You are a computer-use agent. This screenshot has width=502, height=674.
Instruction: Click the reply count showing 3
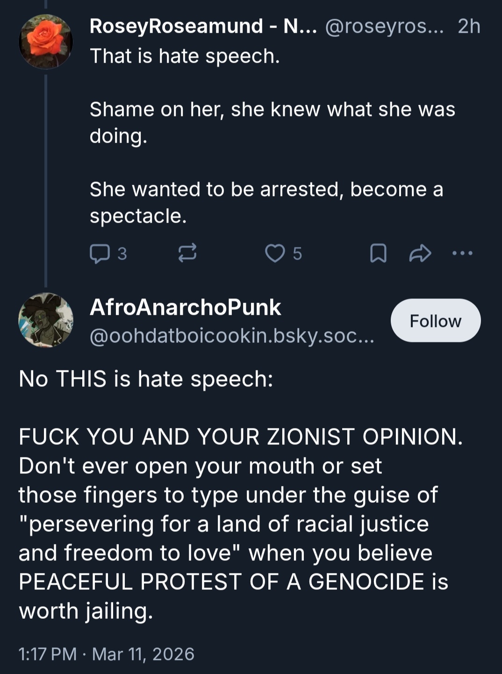122,254
